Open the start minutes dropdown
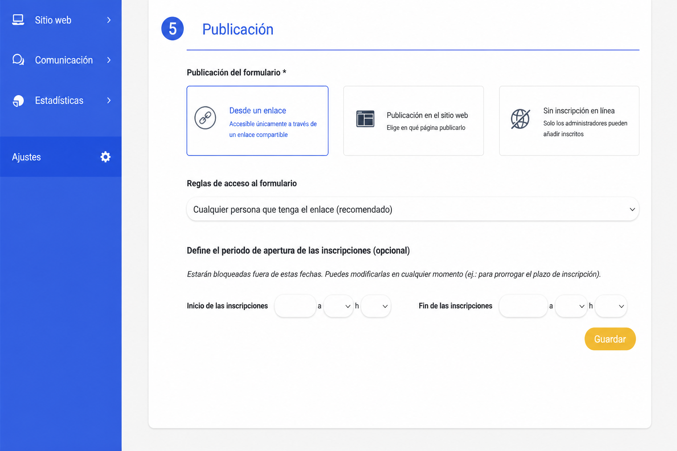Viewport: 677px width, 451px height. point(376,306)
